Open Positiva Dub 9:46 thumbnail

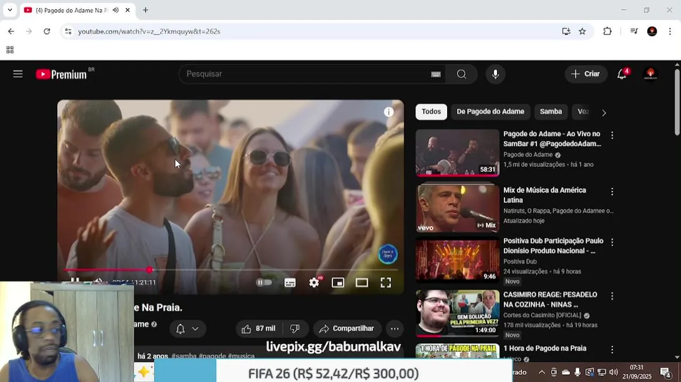click(457, 260)
